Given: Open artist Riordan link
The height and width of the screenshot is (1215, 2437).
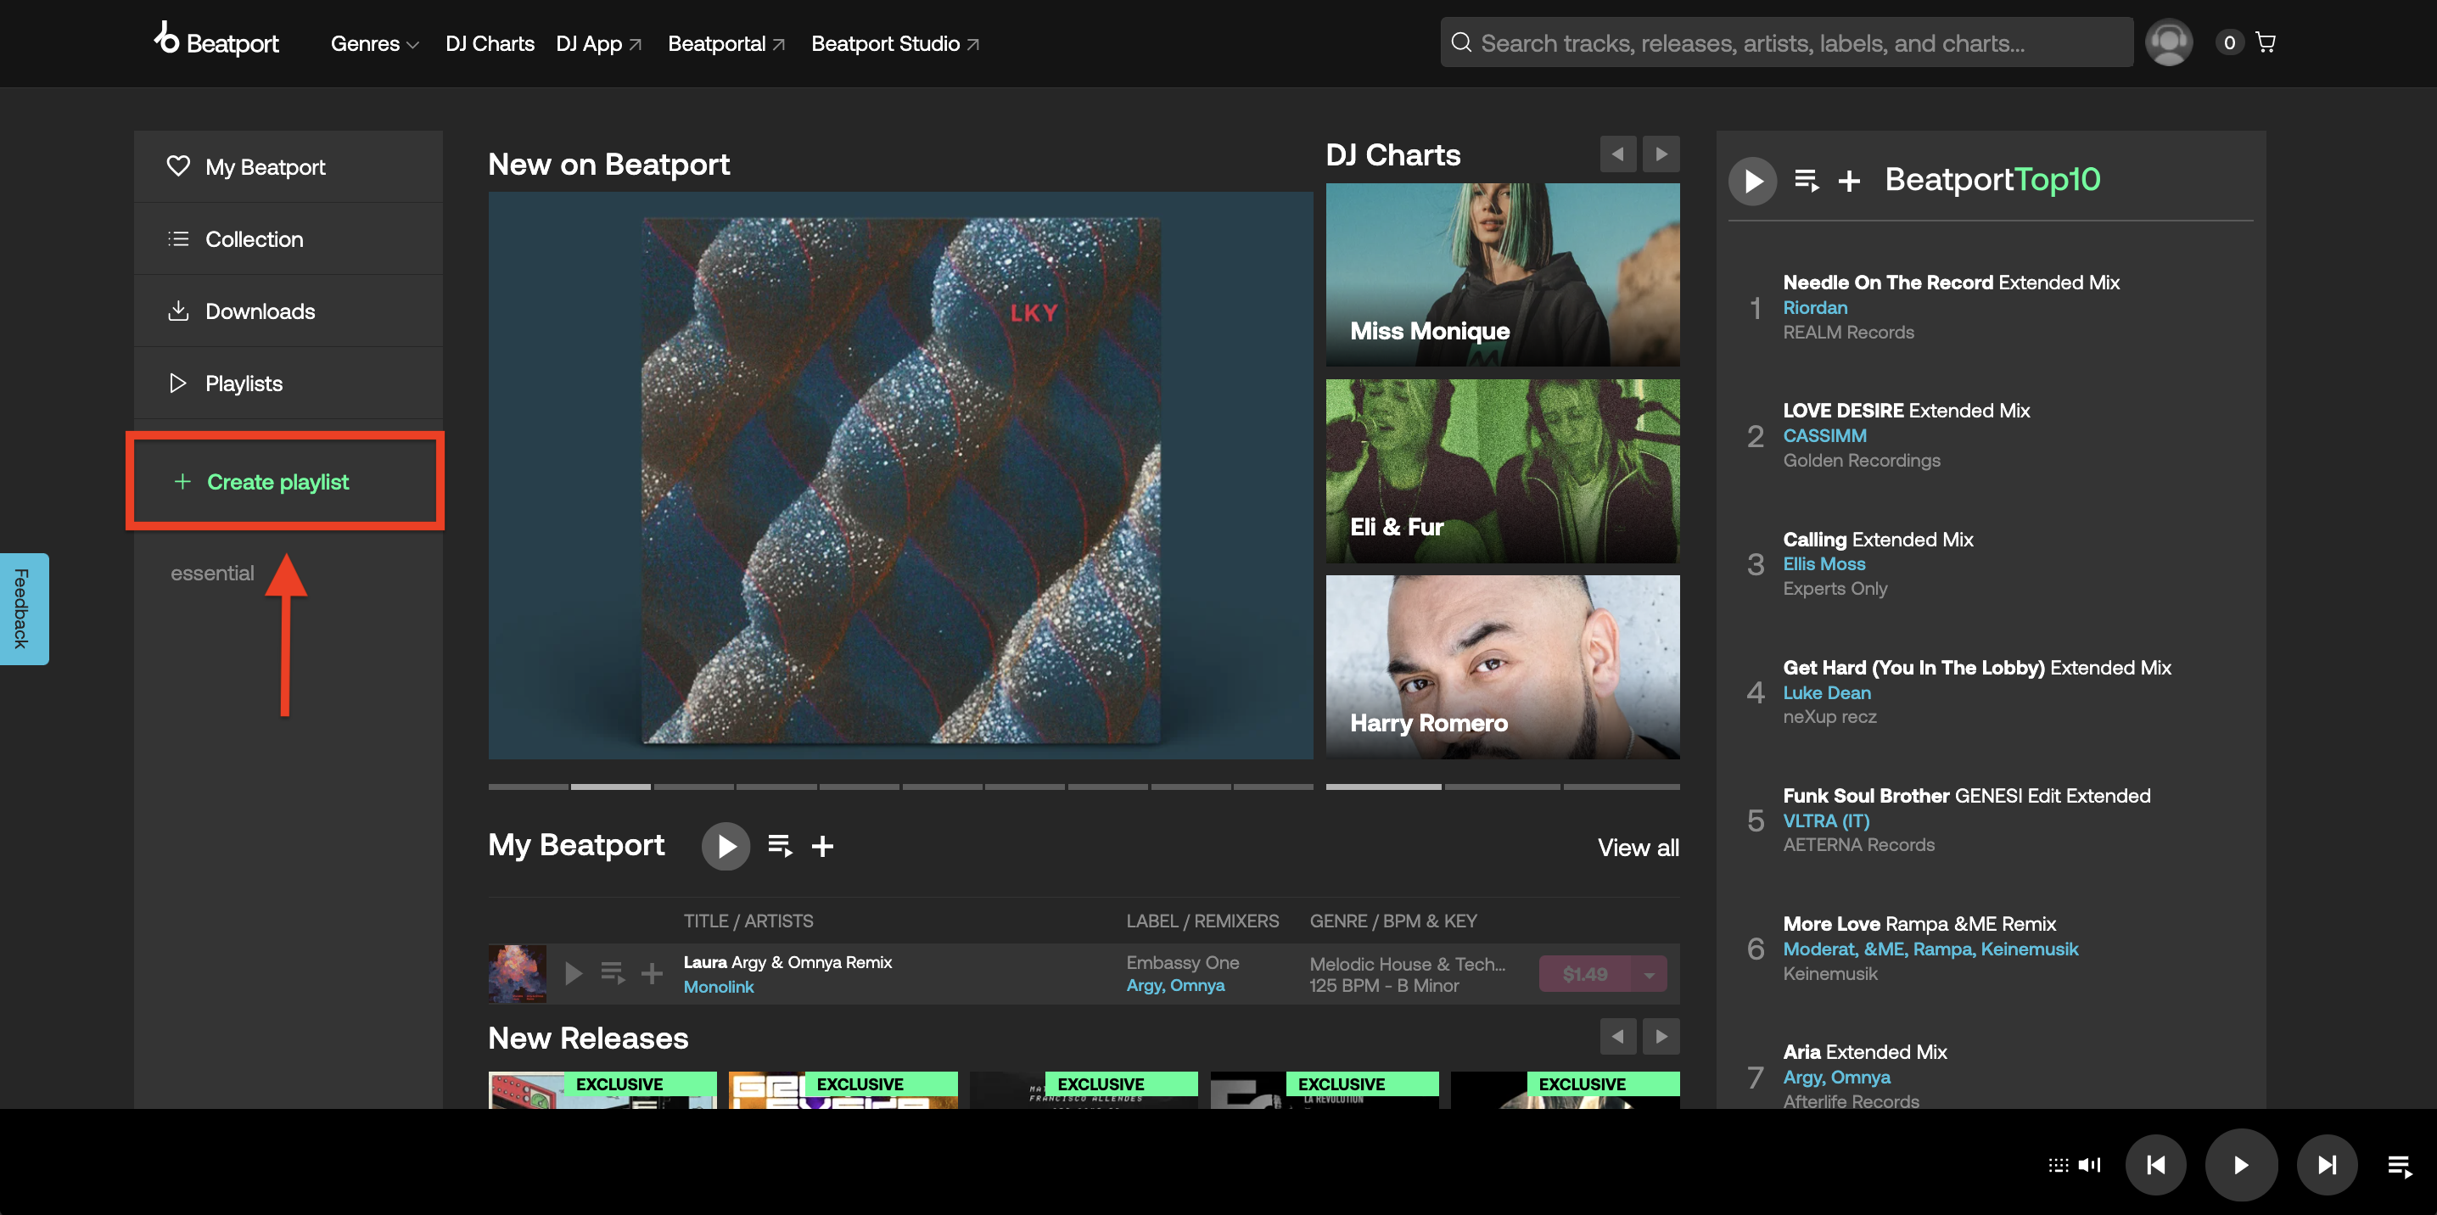Looking at the screenshot, I should (x=1814, y=306).
